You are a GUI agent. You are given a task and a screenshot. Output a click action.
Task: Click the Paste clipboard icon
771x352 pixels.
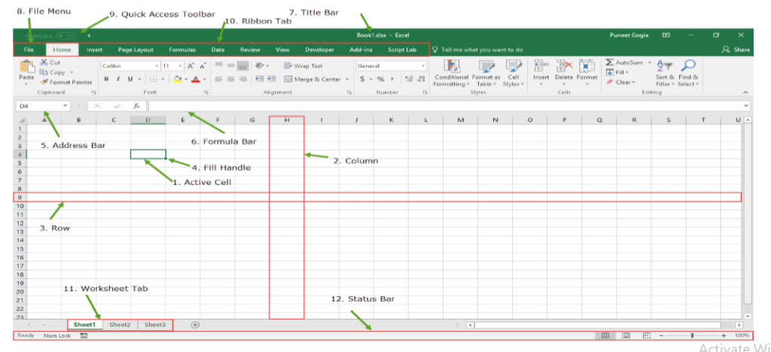coord(26,67)
